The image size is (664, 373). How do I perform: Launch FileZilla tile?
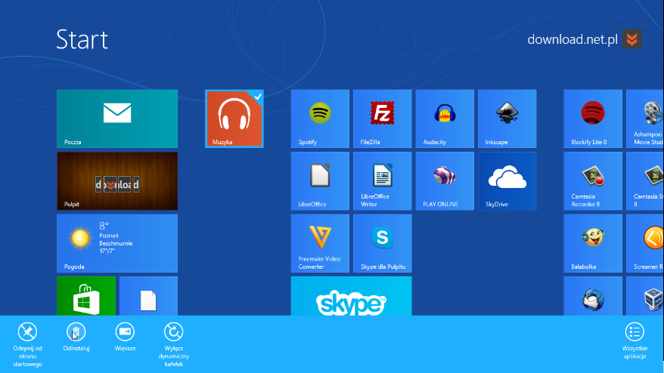(383, 119)
